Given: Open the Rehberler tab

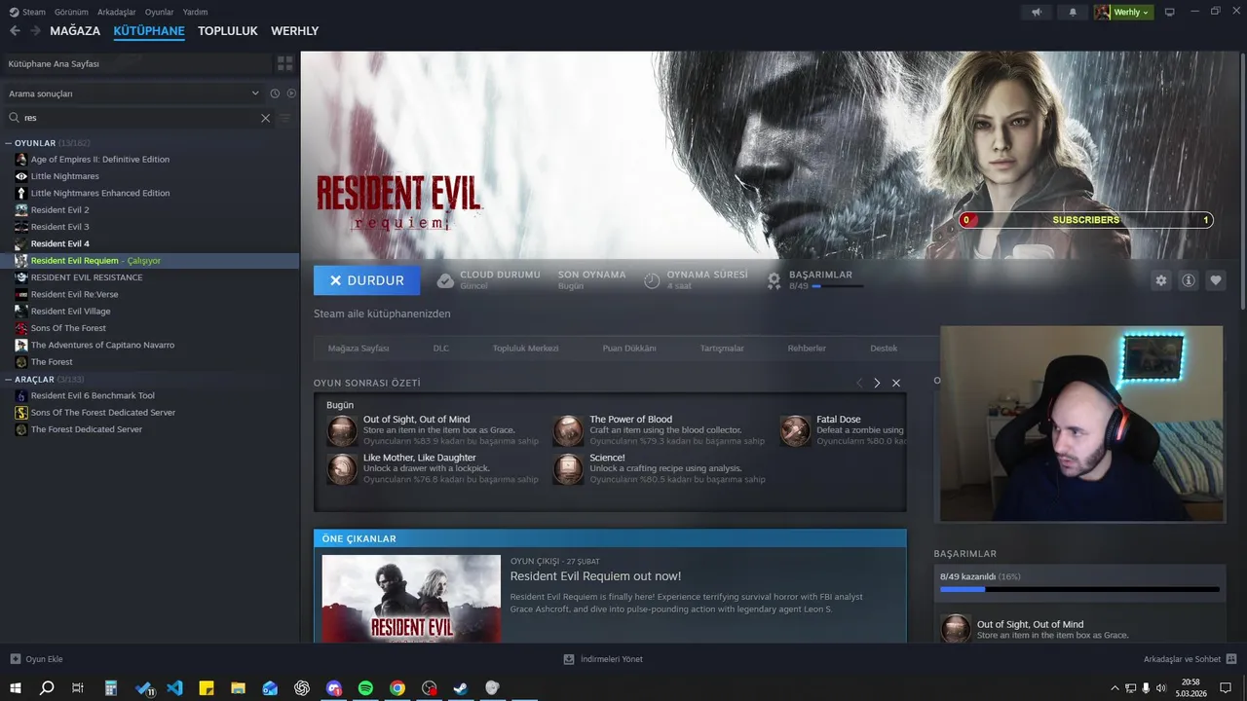Looking at the screenshot, I should [x=807, y=348].
